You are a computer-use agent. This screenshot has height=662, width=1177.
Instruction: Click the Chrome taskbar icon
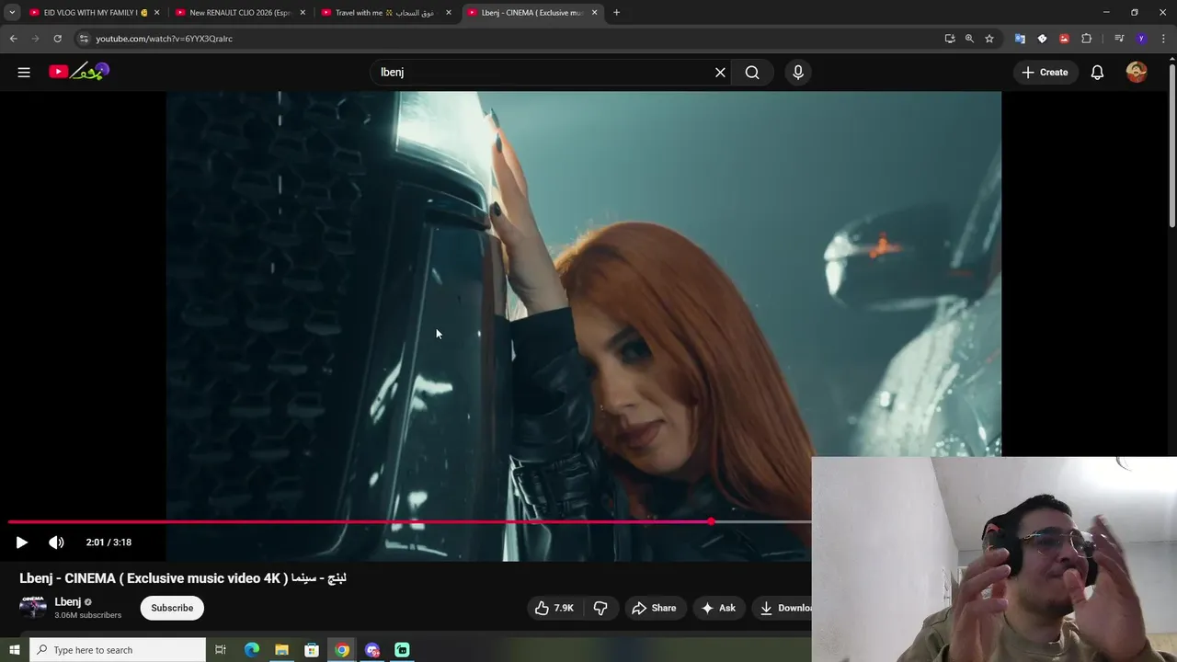(x=342, y=650)
